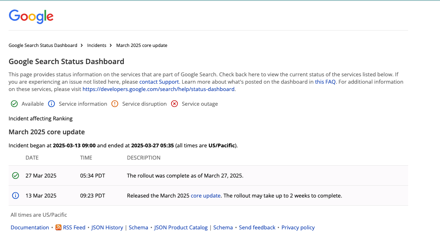Open the JSON Product Catalog link

181,227
